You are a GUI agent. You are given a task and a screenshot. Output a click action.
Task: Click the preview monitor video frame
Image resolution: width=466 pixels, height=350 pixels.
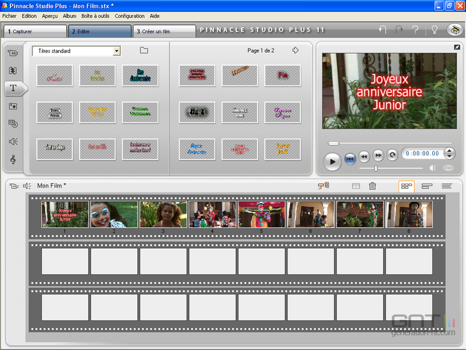point(389,91)
